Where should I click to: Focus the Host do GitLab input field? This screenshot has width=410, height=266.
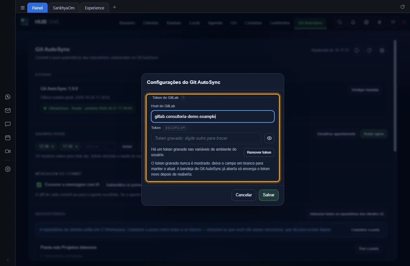[x=213, y=117]
